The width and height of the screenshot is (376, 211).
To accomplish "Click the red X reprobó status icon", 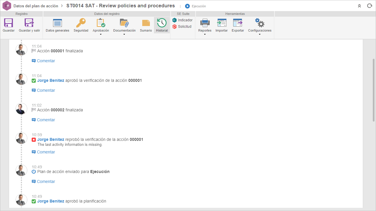I will (x=34, y=140).
